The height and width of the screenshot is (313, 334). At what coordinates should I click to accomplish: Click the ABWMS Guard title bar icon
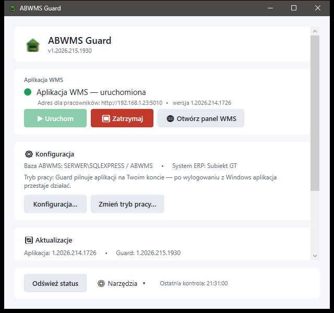(x=13, y=8)
